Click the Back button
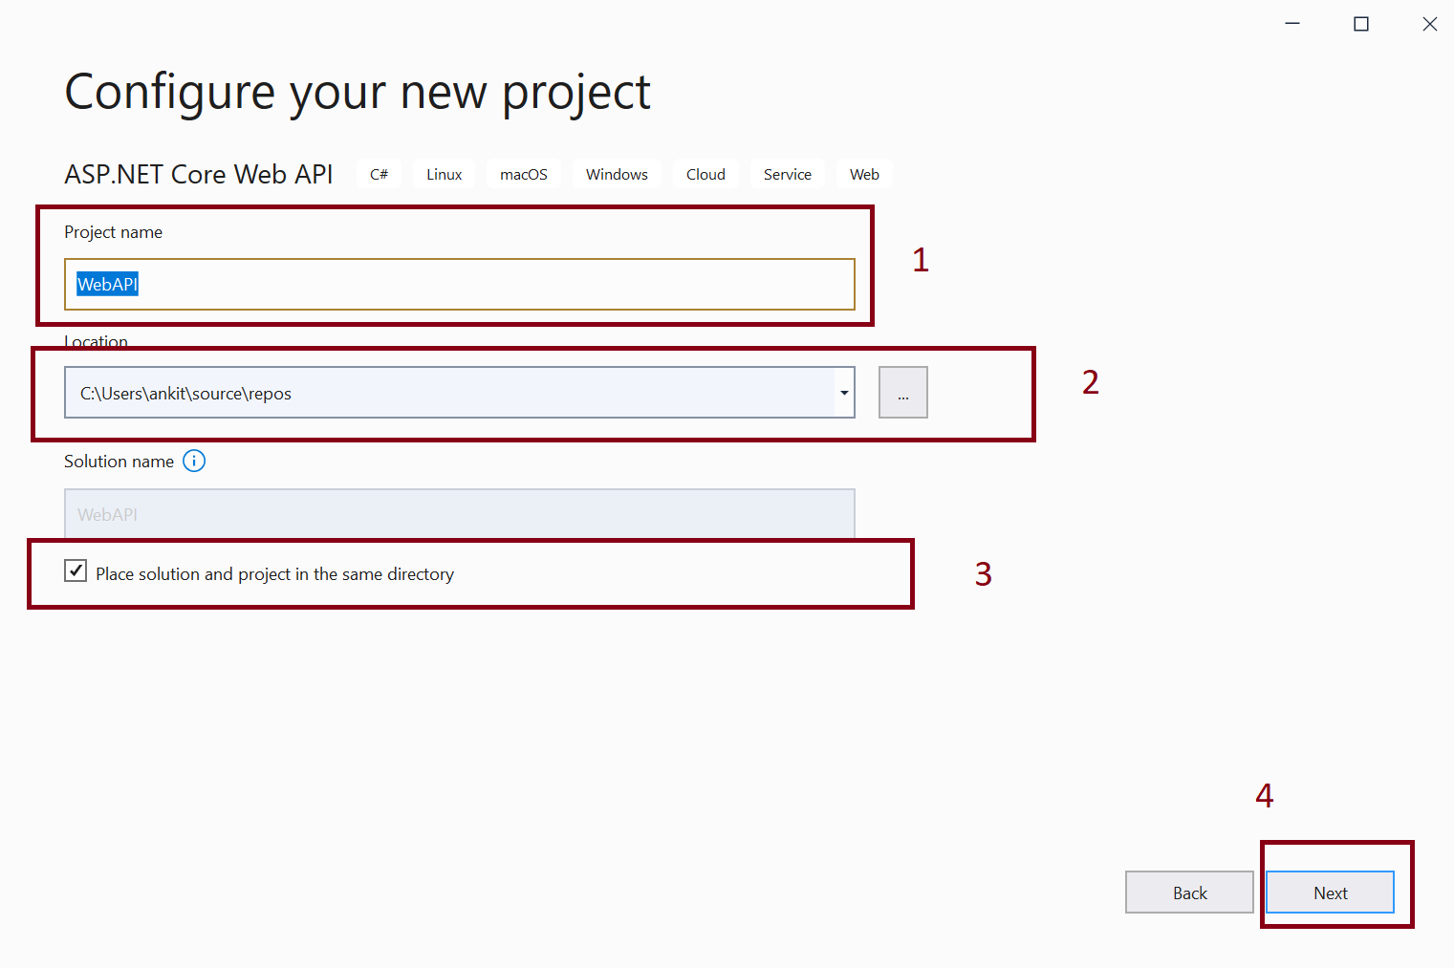The width and height of the screenshot is (1454, 968). click(1189, 893)
